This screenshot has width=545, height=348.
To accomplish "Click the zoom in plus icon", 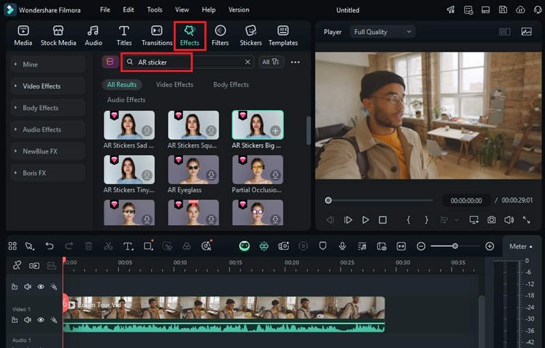I will coord(489,247).
